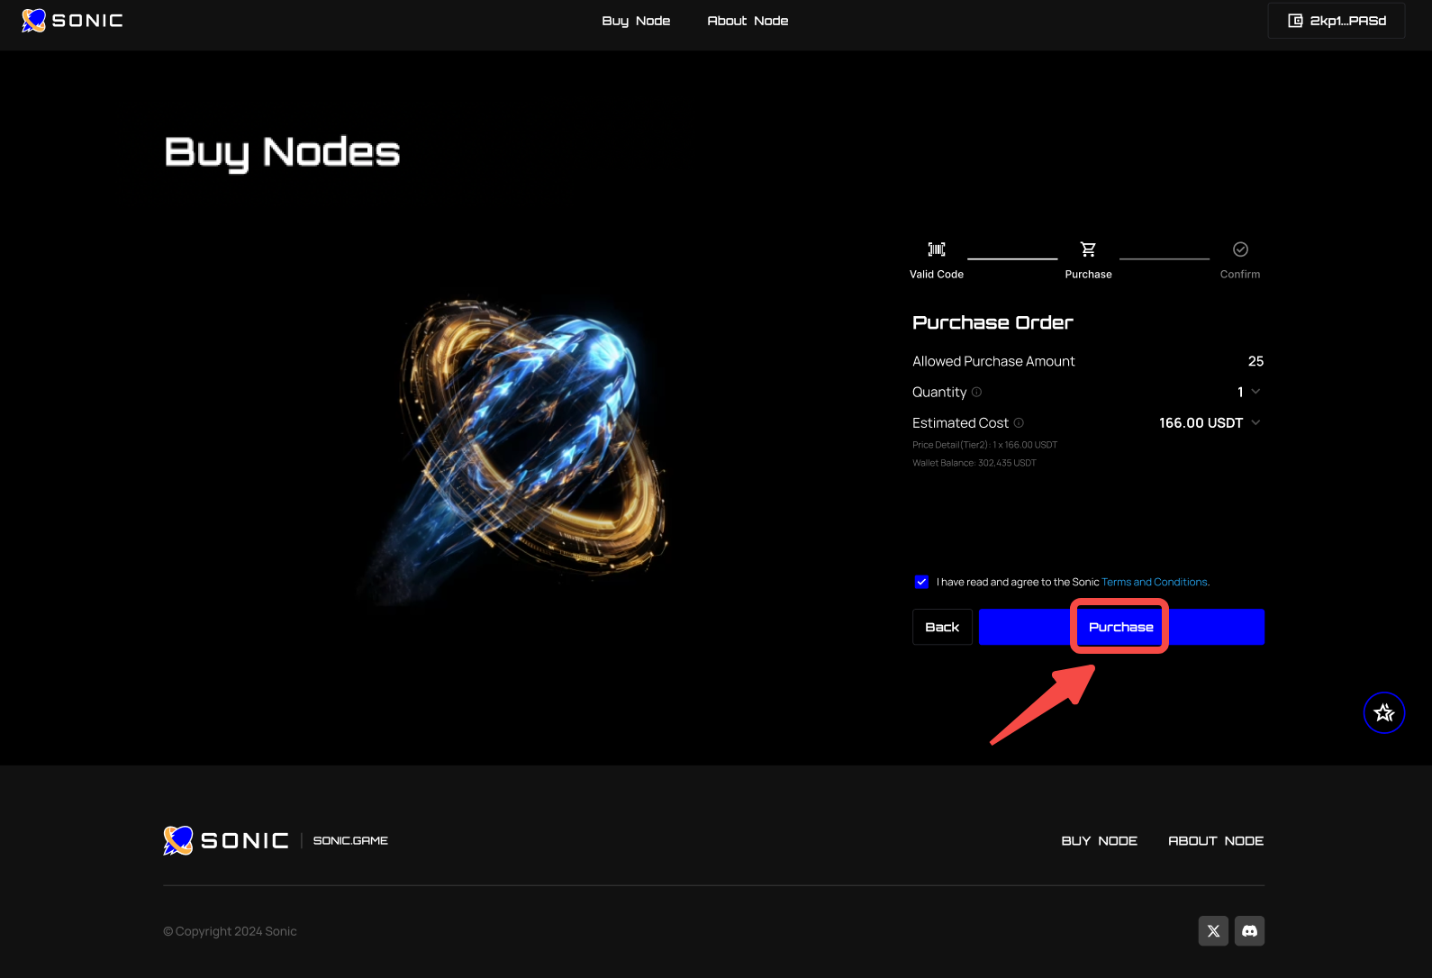Open the X (Twitter) social link

pos(1213,931)
